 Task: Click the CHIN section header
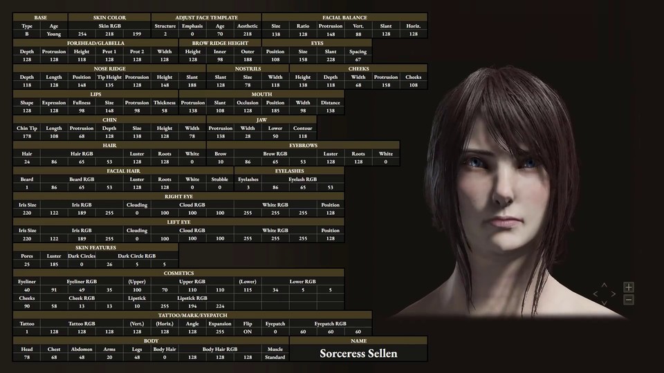pyautogui.click(x=109, y=119)
